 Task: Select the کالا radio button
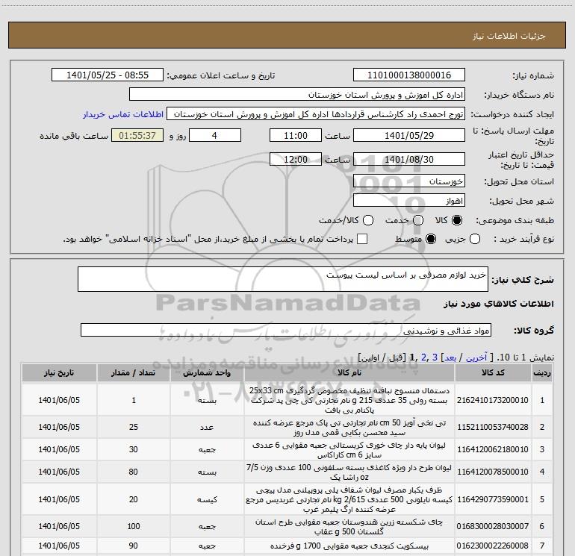[457, 220]
